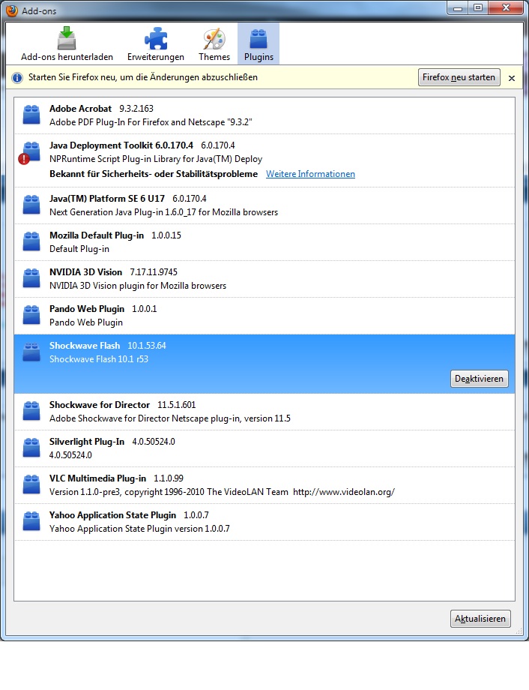Open the Add-ons herunterladen section
529x690 pixels.
click(67, 43)
